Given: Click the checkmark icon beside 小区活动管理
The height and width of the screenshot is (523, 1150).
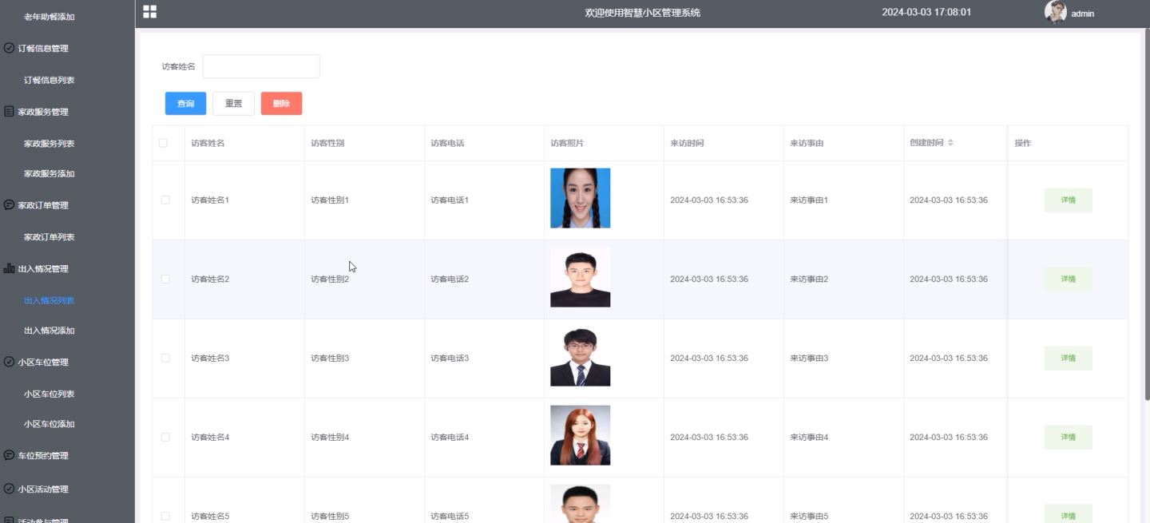Looking at the screenshot, I should 9,489.
